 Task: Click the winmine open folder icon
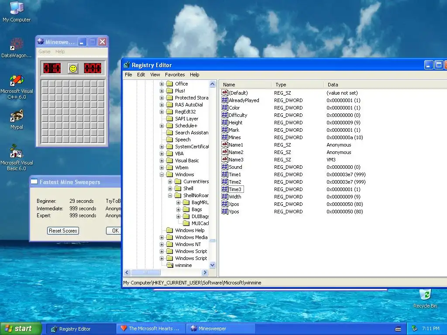click(x=170, y=265)
